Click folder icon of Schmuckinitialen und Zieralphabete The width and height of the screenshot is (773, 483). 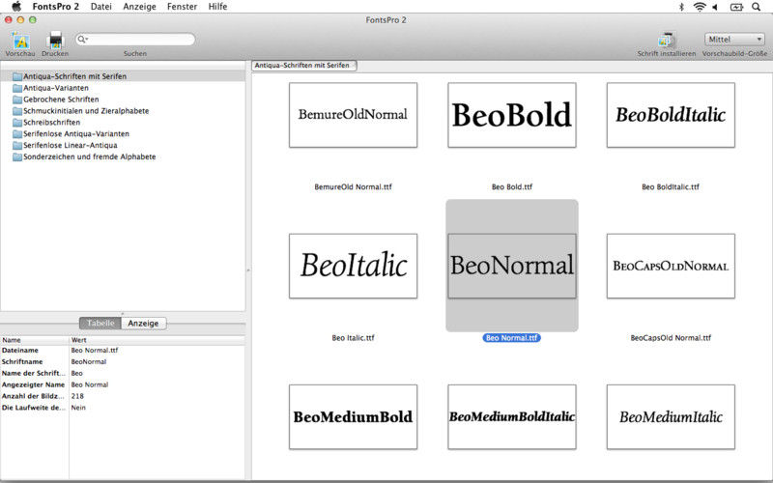17,111
